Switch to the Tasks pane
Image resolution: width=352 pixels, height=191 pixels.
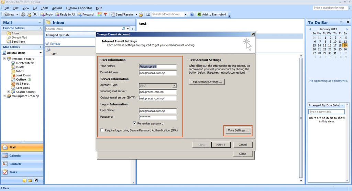coord(22,172)
